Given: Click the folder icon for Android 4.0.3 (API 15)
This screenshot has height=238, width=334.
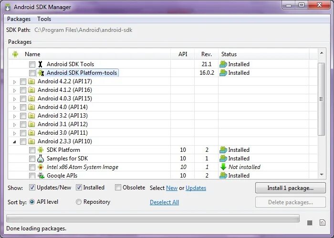Looking at the screenshot, I should tap(31, 99).
